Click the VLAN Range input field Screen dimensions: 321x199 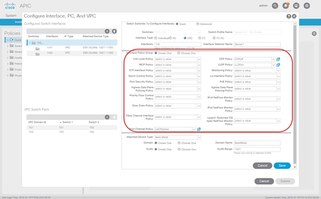coord(257,150)
